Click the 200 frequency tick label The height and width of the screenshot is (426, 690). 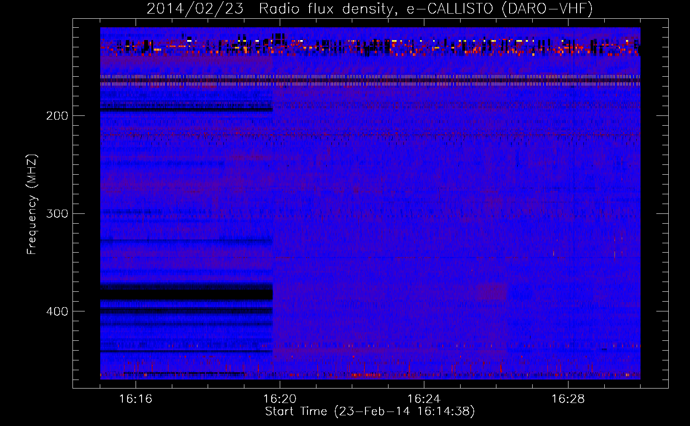(x=57, y=116)
